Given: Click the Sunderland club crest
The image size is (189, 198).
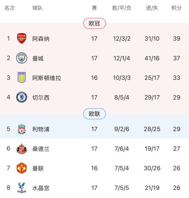Looking at the screenshot, I should (22, 149).
